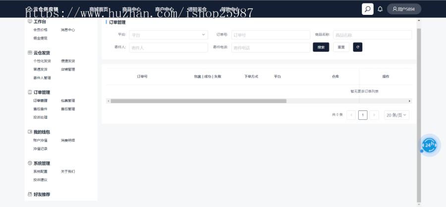Screen dimensions: 446x207
Task: Open 关于我们 in sidebar
Action: click(x=68, y=171)
